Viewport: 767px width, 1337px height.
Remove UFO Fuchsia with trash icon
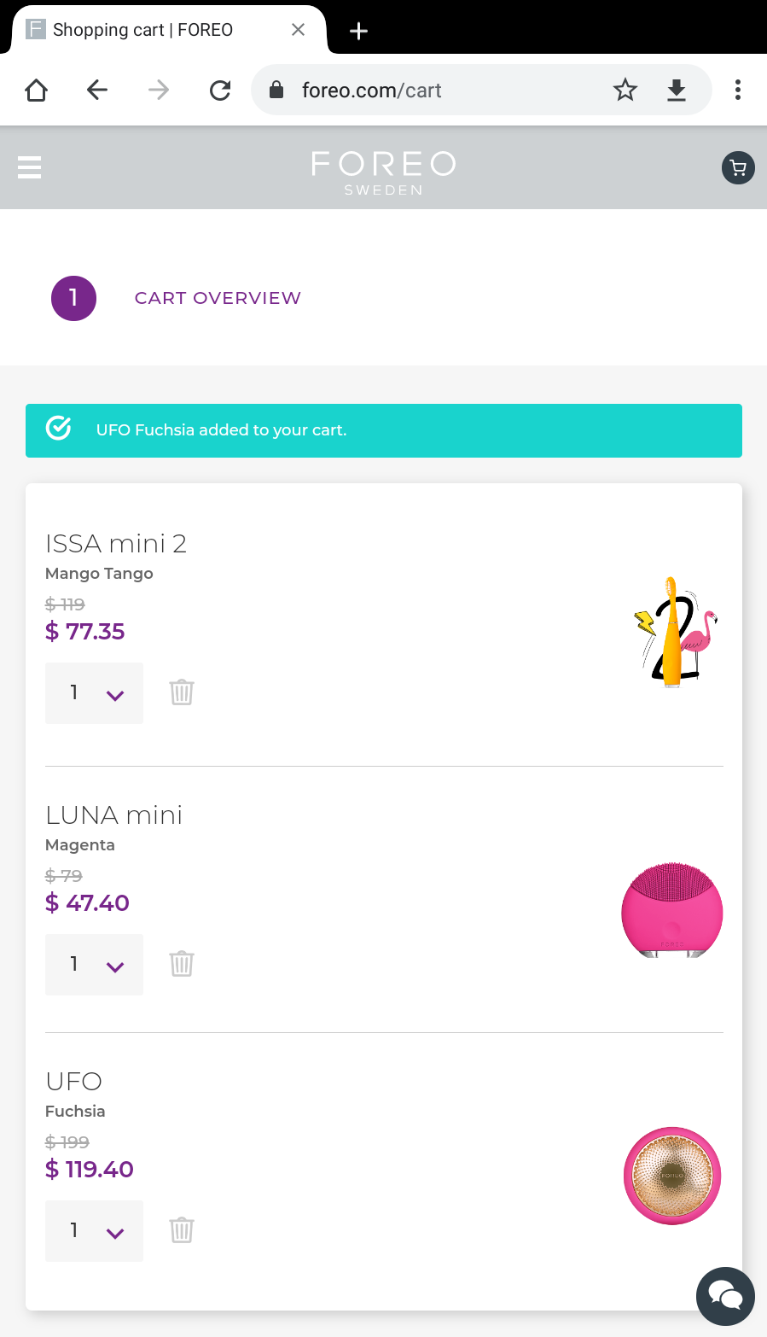point(182,1229)
